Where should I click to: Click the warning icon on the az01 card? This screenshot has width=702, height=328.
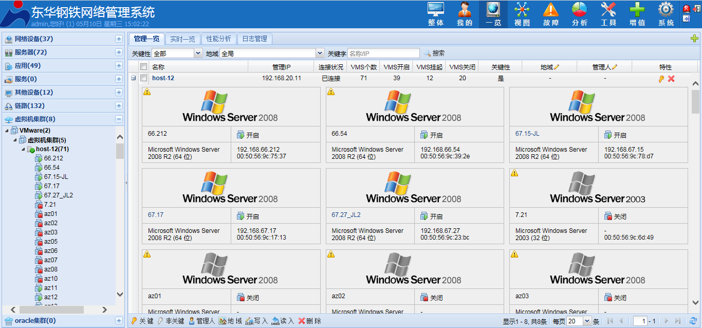(147, 254)
